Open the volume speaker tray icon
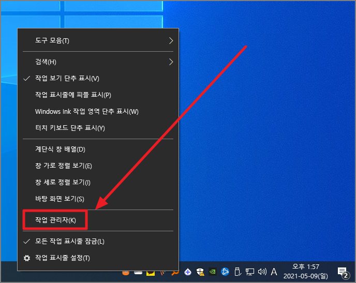Viewport: 356px width, 283px height. tap(262, 272)
